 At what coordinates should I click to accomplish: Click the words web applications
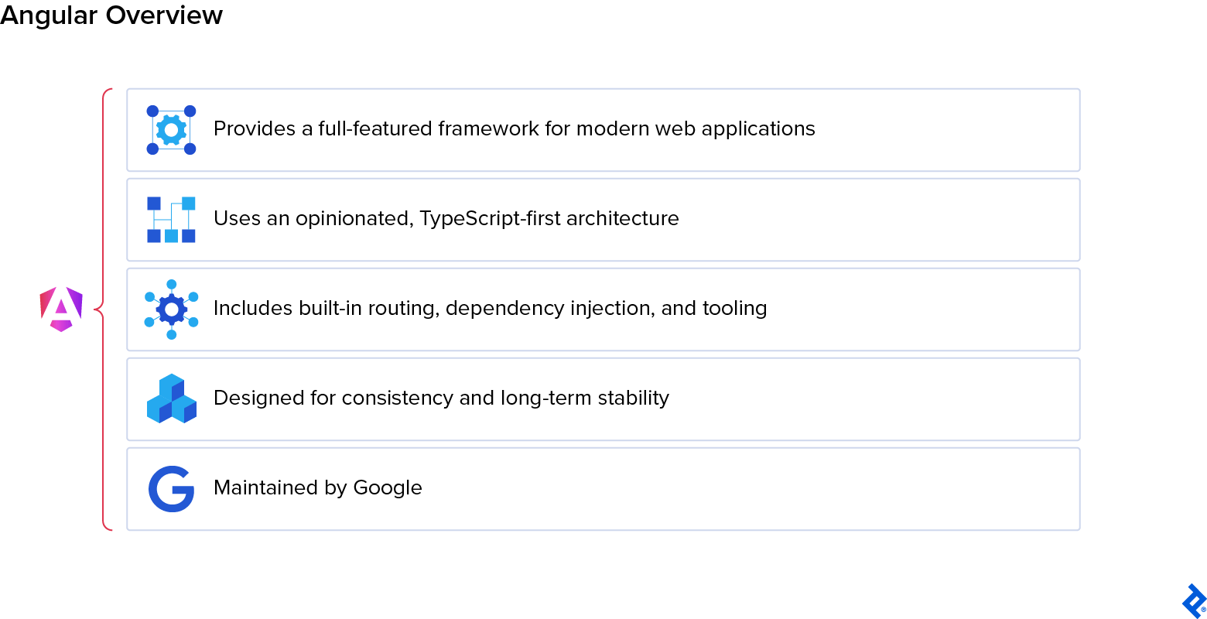[734, 128]
